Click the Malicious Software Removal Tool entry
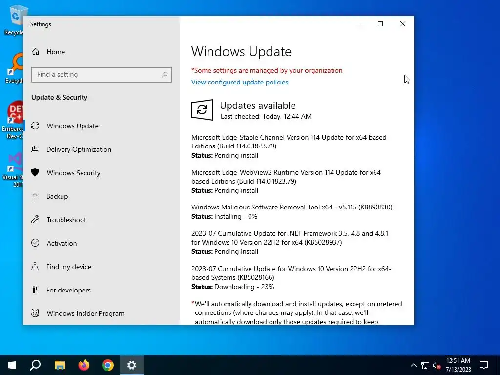Screen dimensions: 500x375 click(292, 212)
